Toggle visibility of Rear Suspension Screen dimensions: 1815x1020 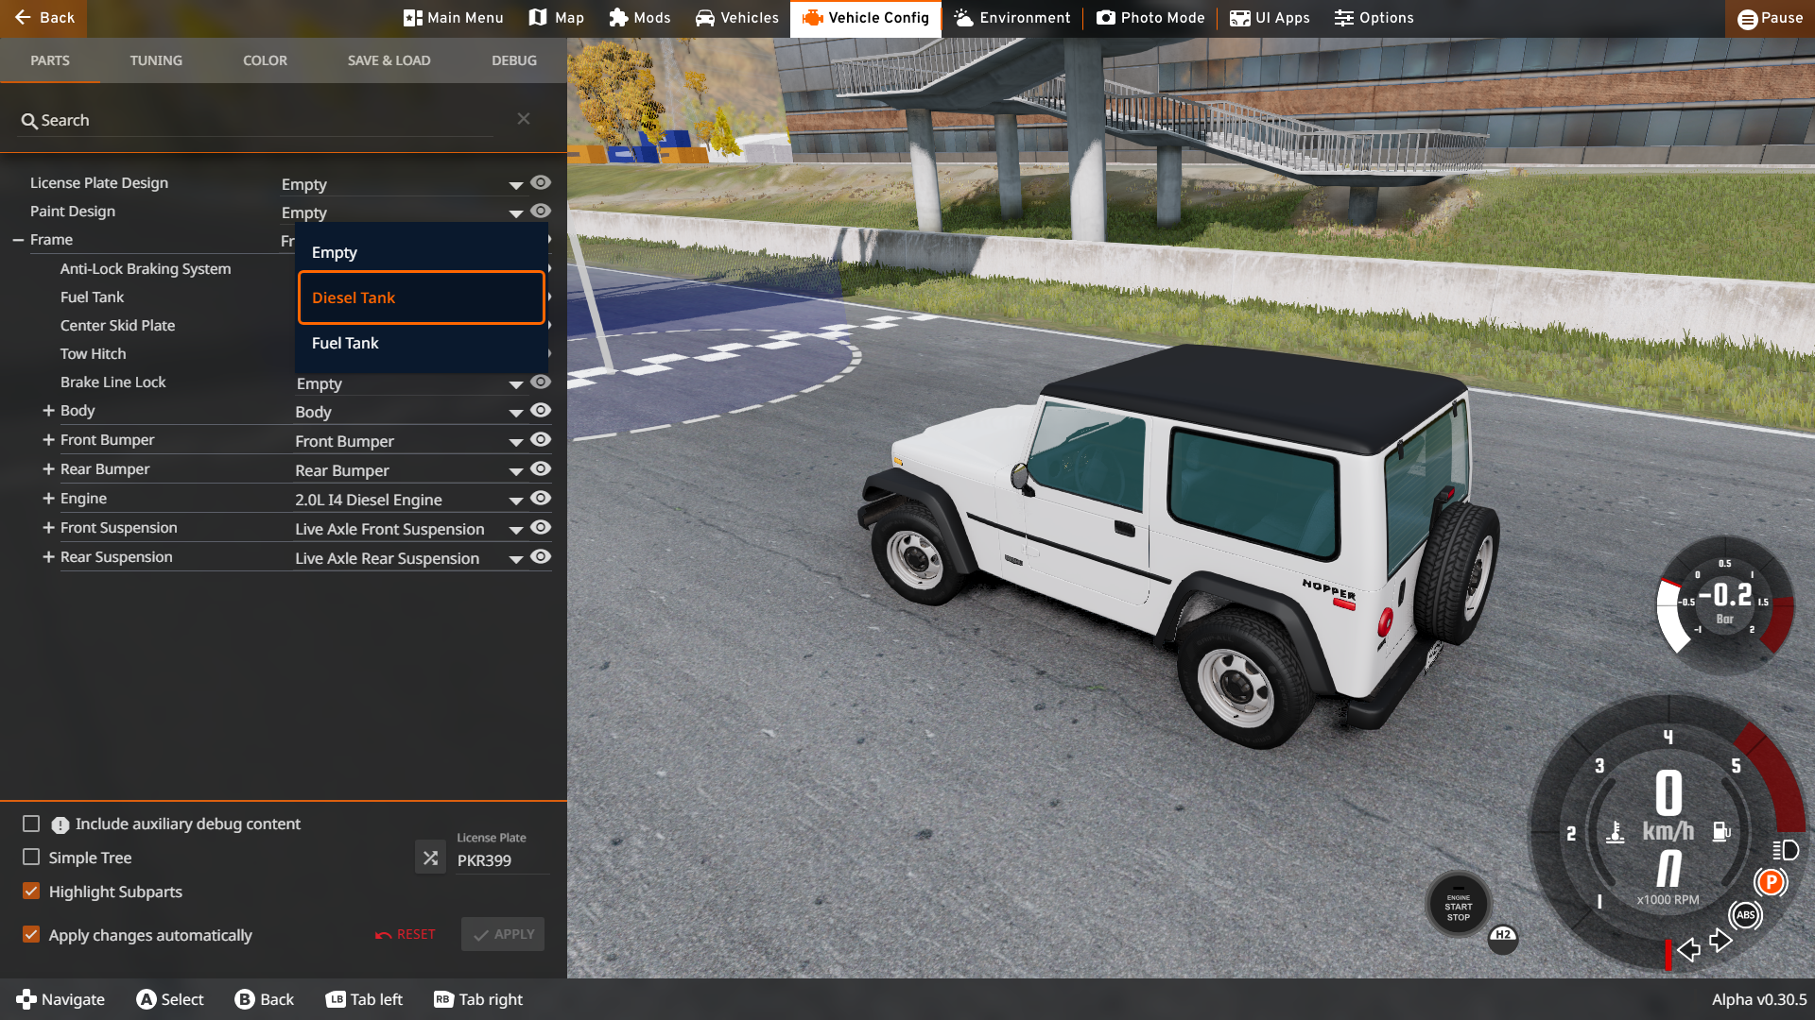coord(541,556)
